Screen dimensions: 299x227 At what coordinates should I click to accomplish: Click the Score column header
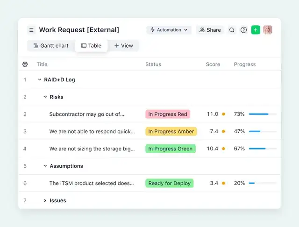point(213,64)
